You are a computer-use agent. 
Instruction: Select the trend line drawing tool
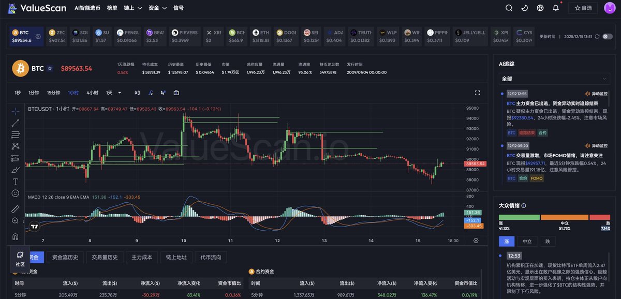pyautogui.click(x=16, y=123)
